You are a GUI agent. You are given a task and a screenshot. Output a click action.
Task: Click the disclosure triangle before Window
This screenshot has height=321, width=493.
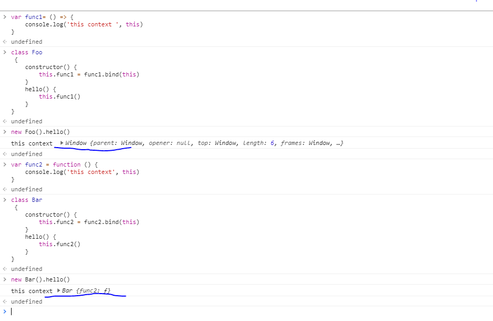click(x=61, y=142)
